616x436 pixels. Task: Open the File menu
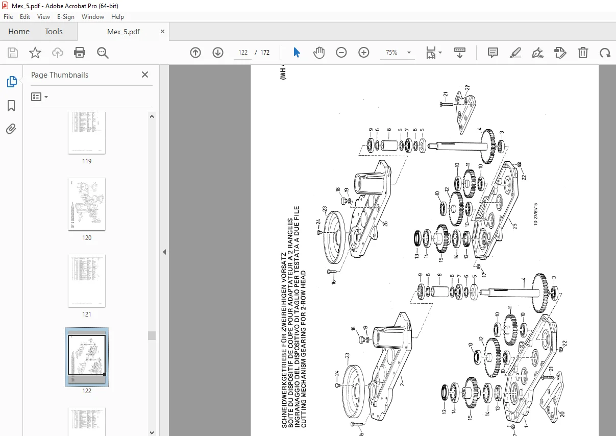click(8, 17)
